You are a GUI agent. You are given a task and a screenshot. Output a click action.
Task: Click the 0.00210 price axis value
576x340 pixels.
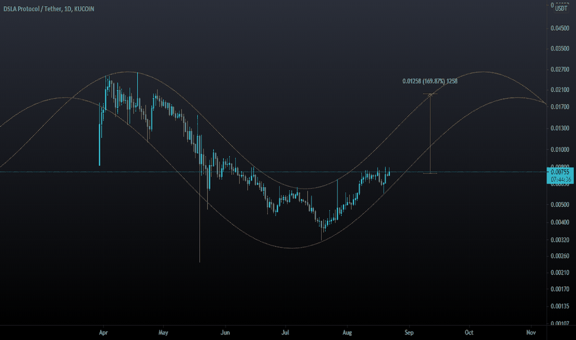(560, 273)
